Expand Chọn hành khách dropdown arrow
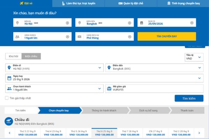The image size is (209, 139). pos(100,89)
